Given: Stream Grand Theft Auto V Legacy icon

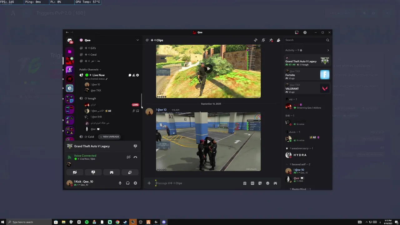Looking at the screenshot, I should 135,146.
